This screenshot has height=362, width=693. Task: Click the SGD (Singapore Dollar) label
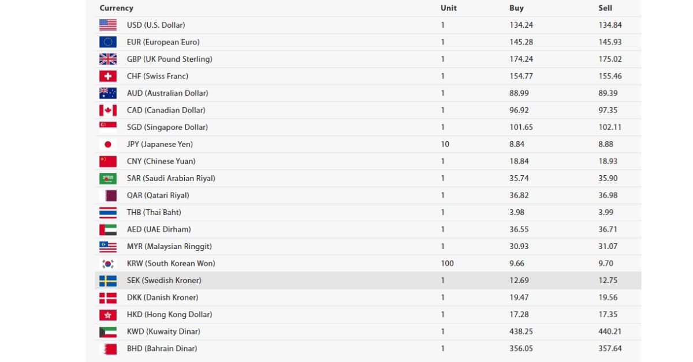[167, 127]
